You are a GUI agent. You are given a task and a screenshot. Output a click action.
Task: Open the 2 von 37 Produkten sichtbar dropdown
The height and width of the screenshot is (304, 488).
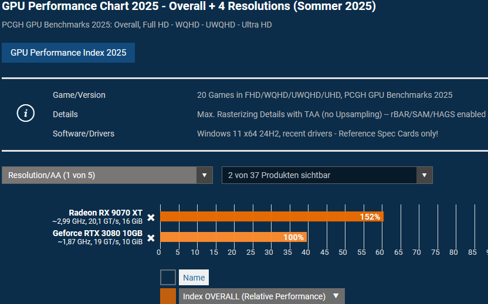327,175
